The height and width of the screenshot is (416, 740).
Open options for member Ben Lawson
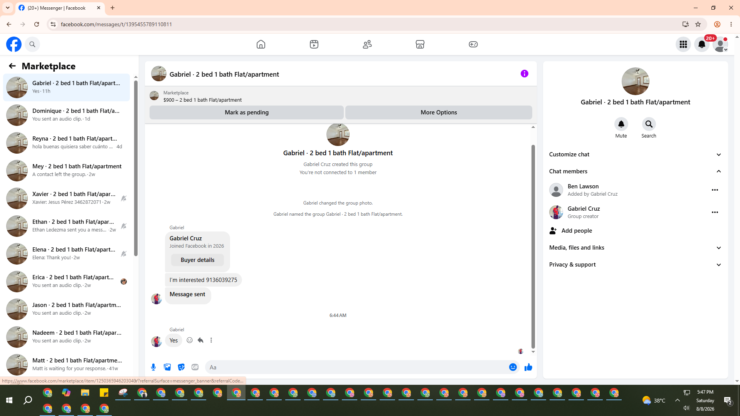[x=715, y=190]
